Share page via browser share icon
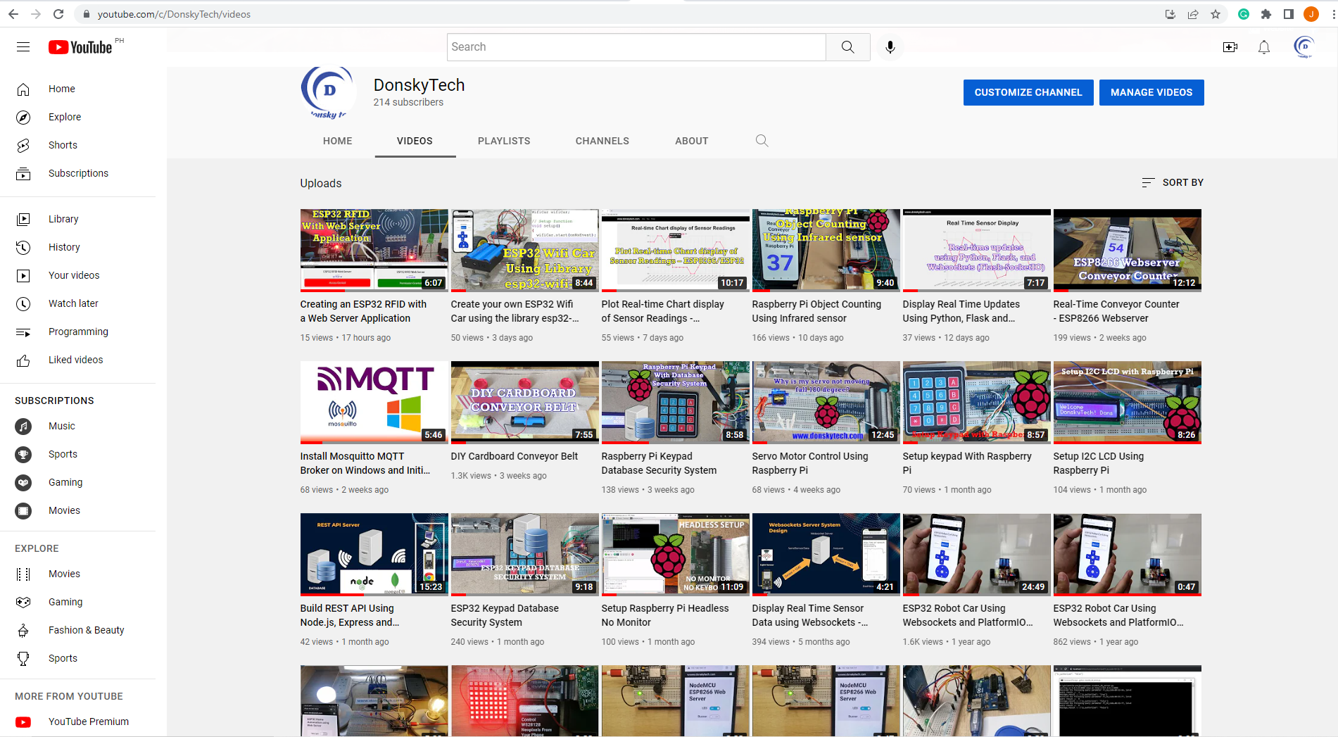The height and width of the screenshot is (737, 1338). click(1193, 14)
